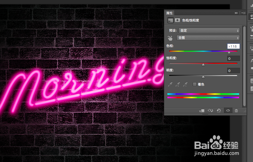Click the 色相 hue label
This screenshot has height=162, width=253.
coord(170,46)
